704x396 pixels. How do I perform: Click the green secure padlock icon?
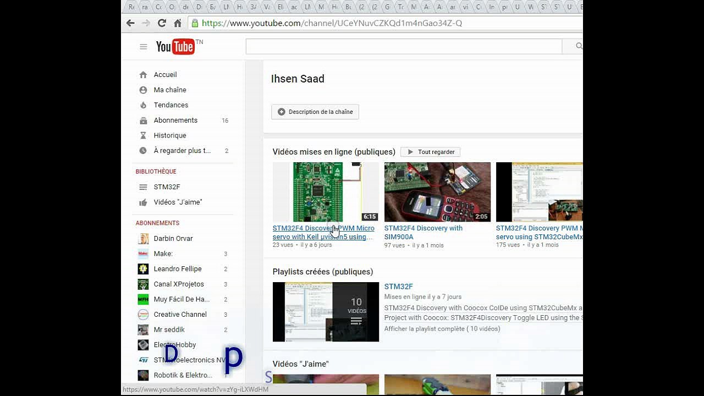tap(194, 23)
